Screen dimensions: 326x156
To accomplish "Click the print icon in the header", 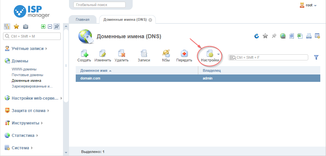I will [309, 36].
